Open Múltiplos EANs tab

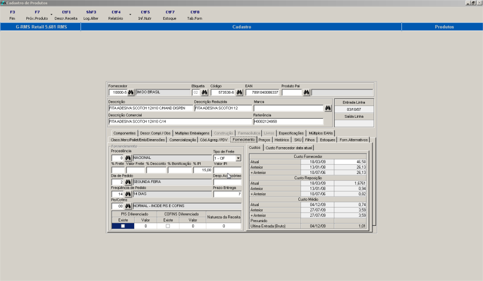point(321,133)
